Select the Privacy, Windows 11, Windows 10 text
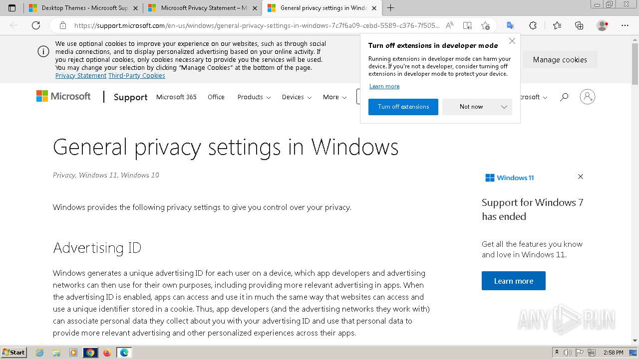The height and width of the screenshot is (359, 639). [106, 175]
